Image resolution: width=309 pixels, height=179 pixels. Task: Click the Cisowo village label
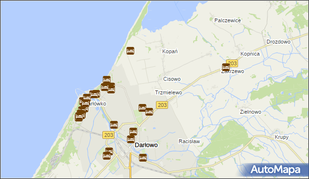pyautogui.click(x=172, y=79)
